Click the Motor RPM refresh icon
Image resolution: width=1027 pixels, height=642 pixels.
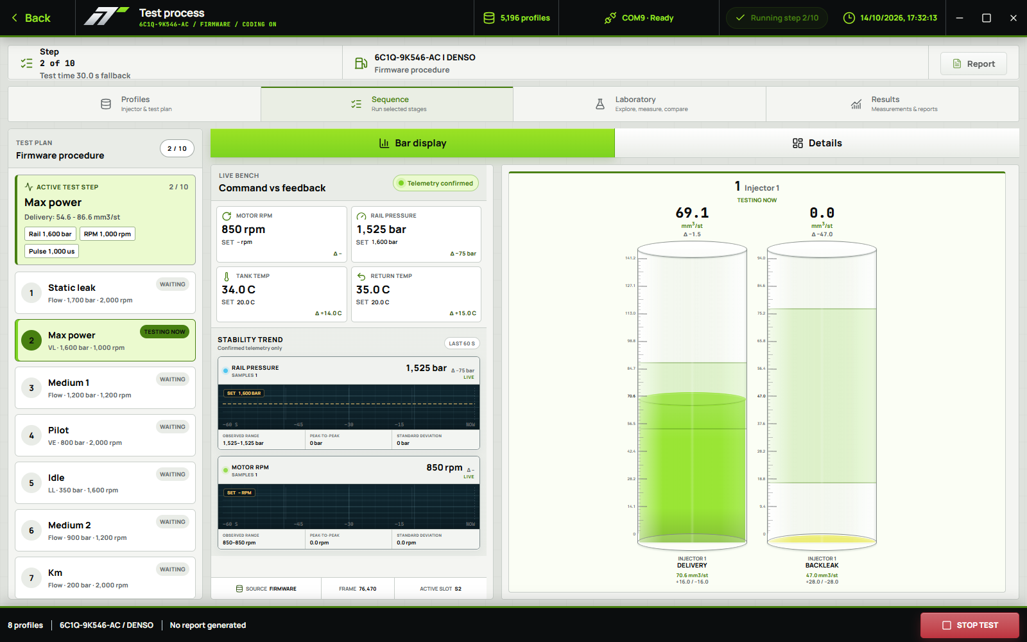[227, 216]
